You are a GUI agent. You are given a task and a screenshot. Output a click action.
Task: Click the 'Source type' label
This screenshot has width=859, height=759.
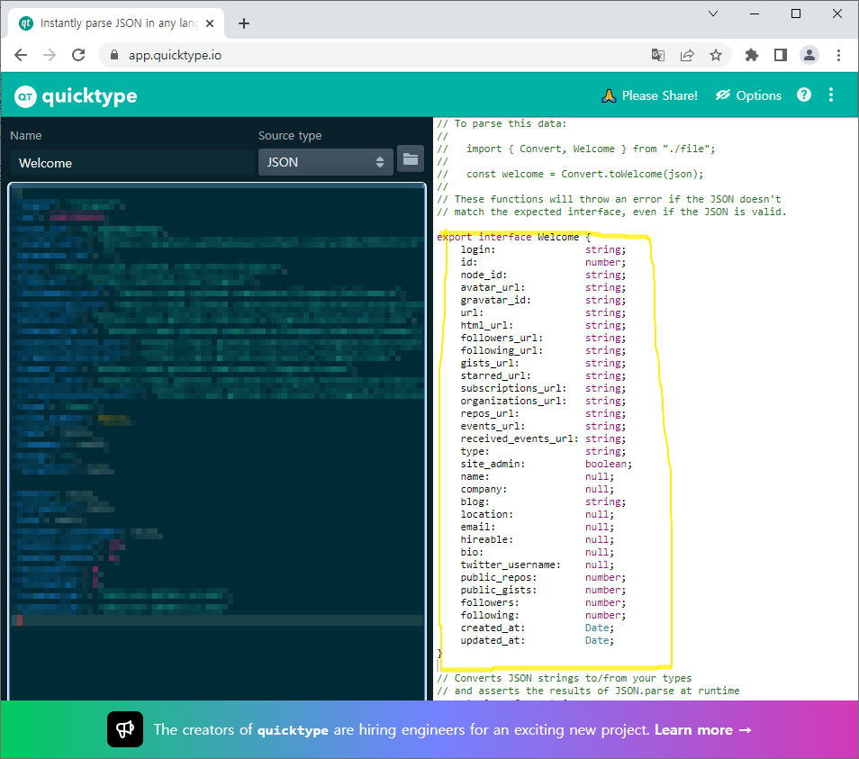coord(290,135)
